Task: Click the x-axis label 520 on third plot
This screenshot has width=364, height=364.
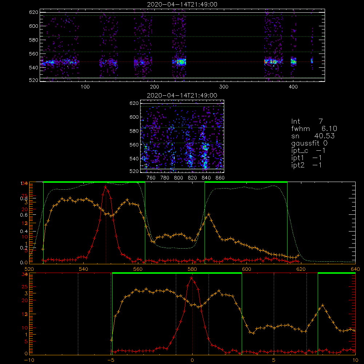Action: [29, 269]
